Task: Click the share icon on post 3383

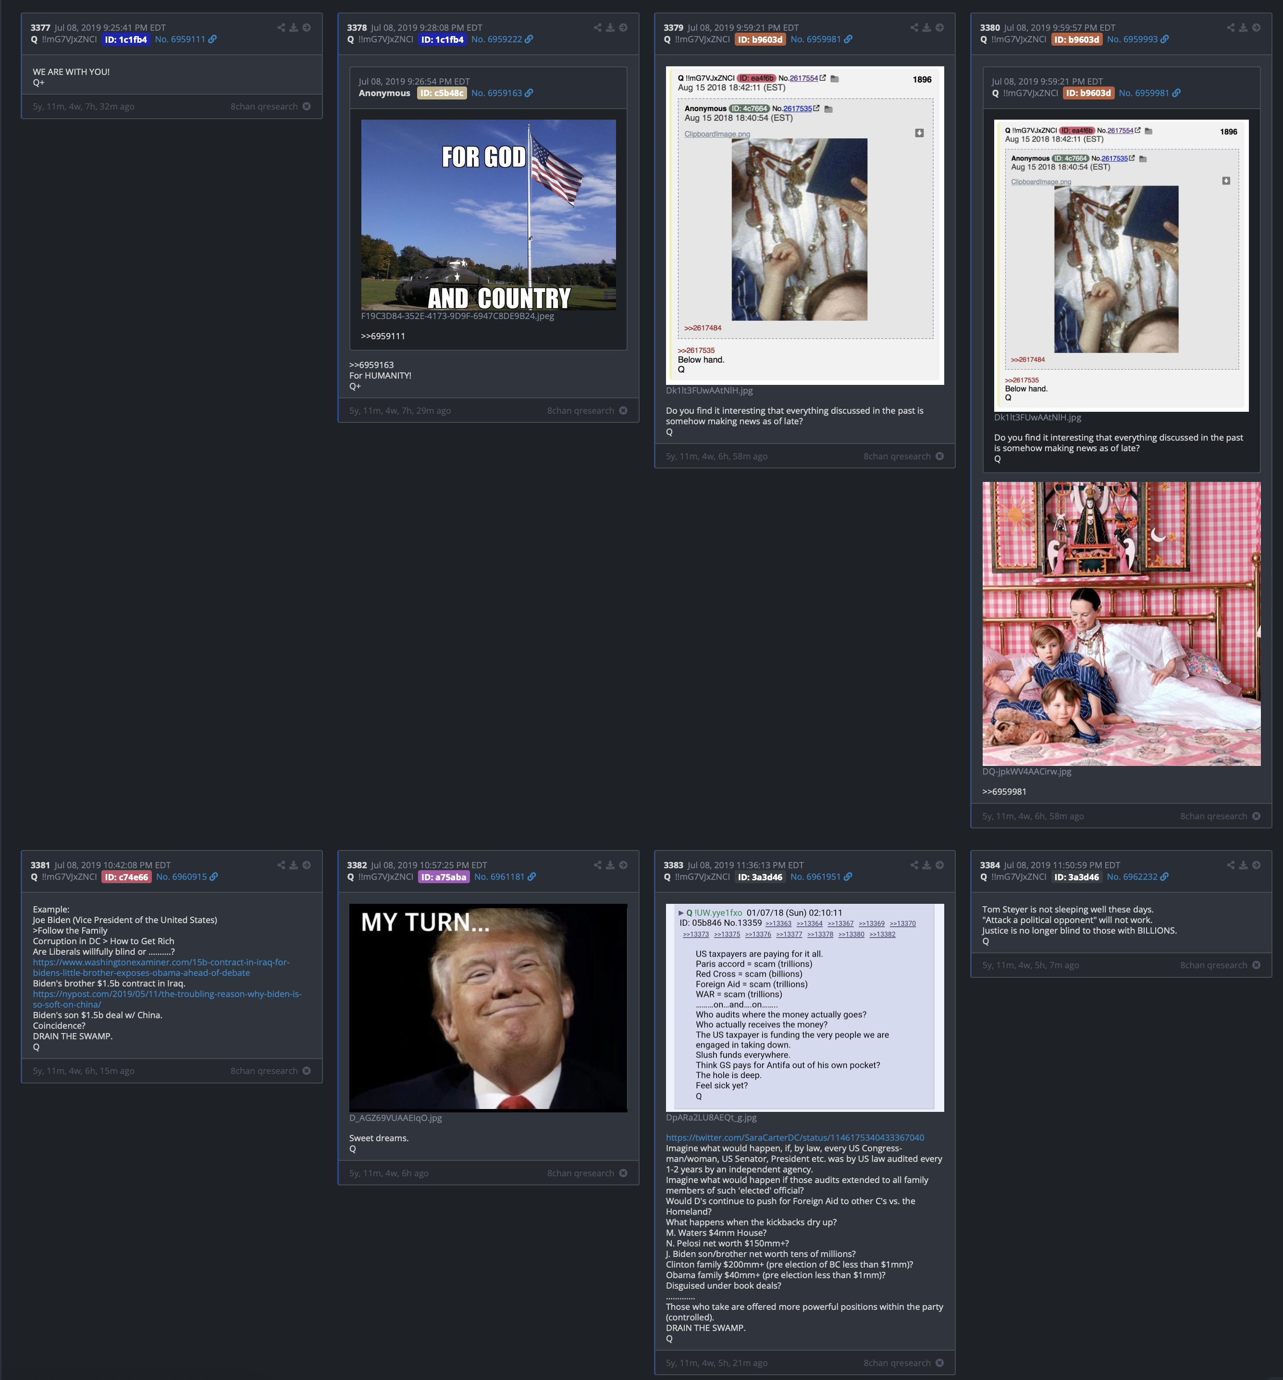Action: pos(914,865)
